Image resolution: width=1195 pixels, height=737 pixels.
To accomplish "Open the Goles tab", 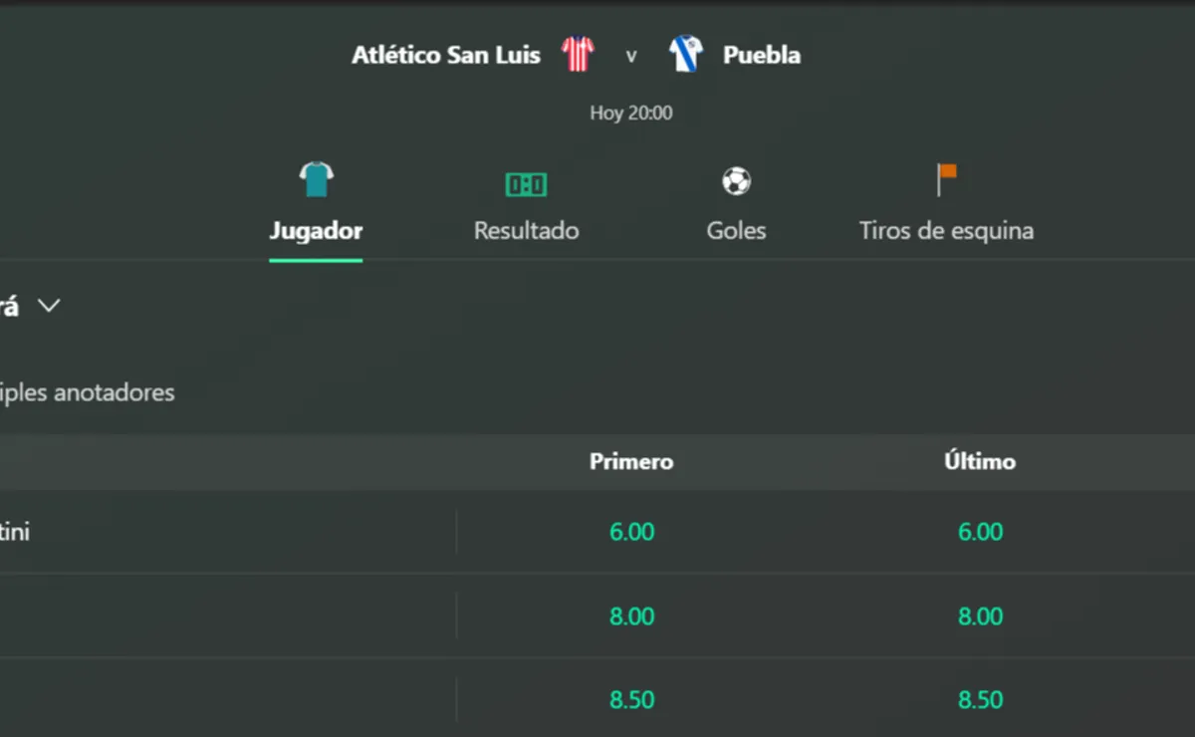I will click(735, 230).
